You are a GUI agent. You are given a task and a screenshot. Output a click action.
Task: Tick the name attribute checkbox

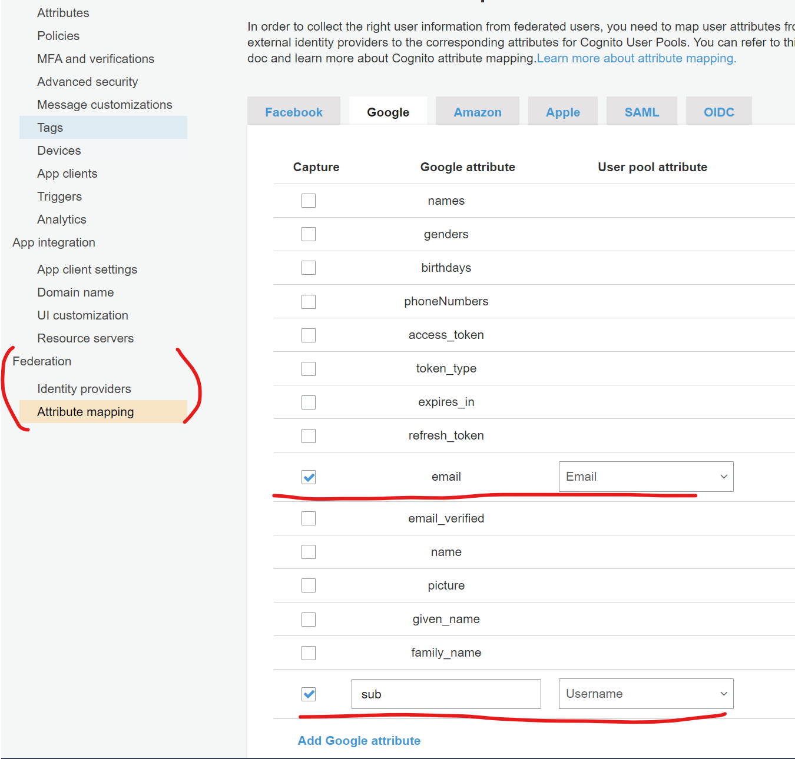[309, 552]
